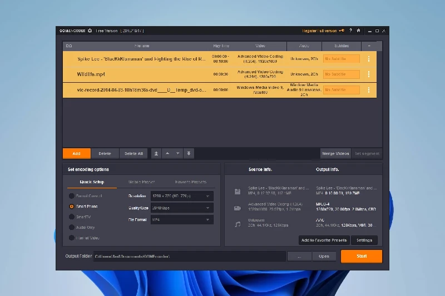Click the plus column header button
This screenshot has height=296, width=445.
pos(369,46)
